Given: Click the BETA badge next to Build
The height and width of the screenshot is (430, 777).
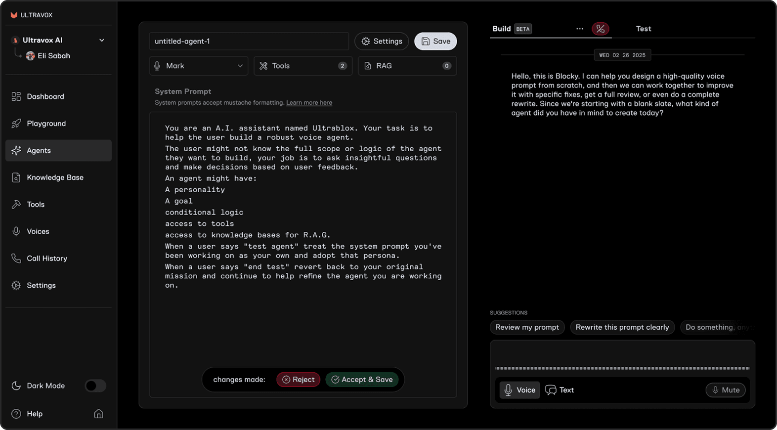Looking at the screenshot, I should [x=523, y=29].
